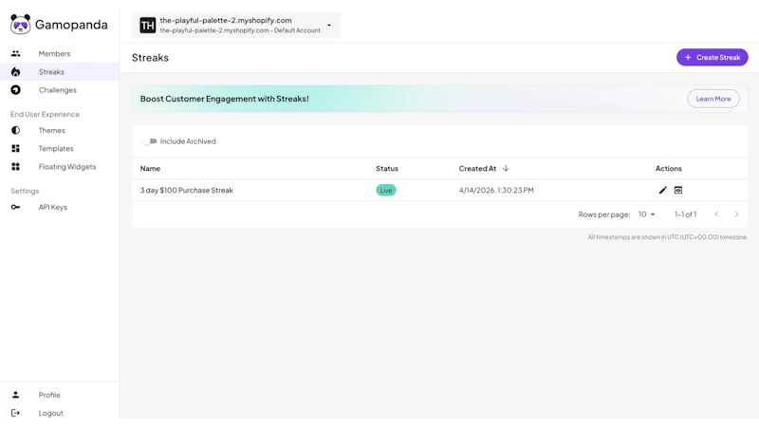Click the Challenges compass icon

point(15,90)
